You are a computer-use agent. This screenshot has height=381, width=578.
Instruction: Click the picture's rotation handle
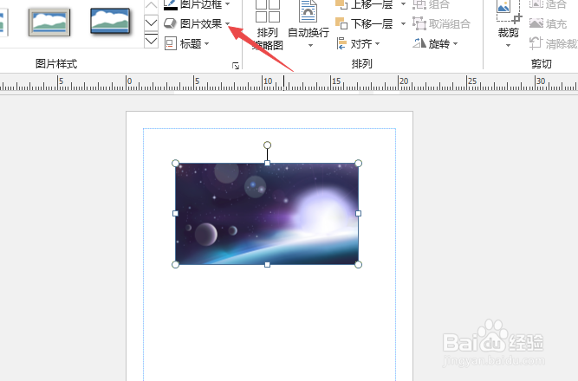(267, 145)
